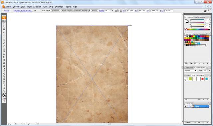Click the trash icon in Swatches panel
213x126 pixels.
(x=207, y=63)
